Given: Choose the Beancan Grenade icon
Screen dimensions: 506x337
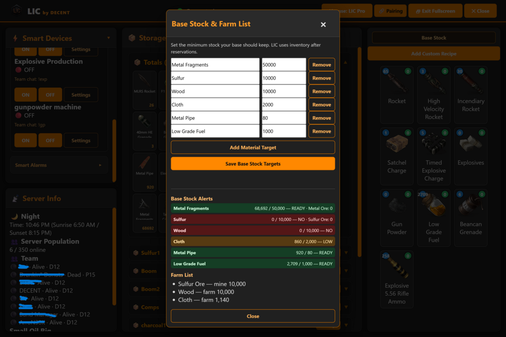Looking at the screenshot, I should pos(470,206).
